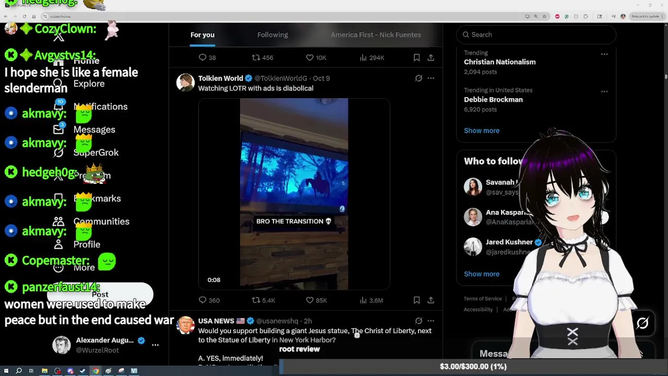Viewport: 668px width, 376px height.
Task: Click browser back button
Action: pos(6,16)
